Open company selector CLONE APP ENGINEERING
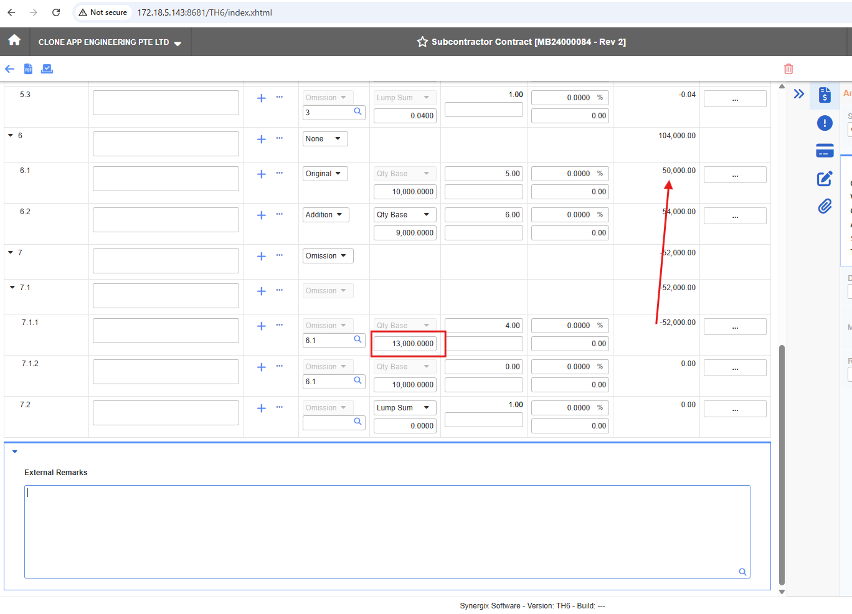852x614 pixels. coord(110,42)
